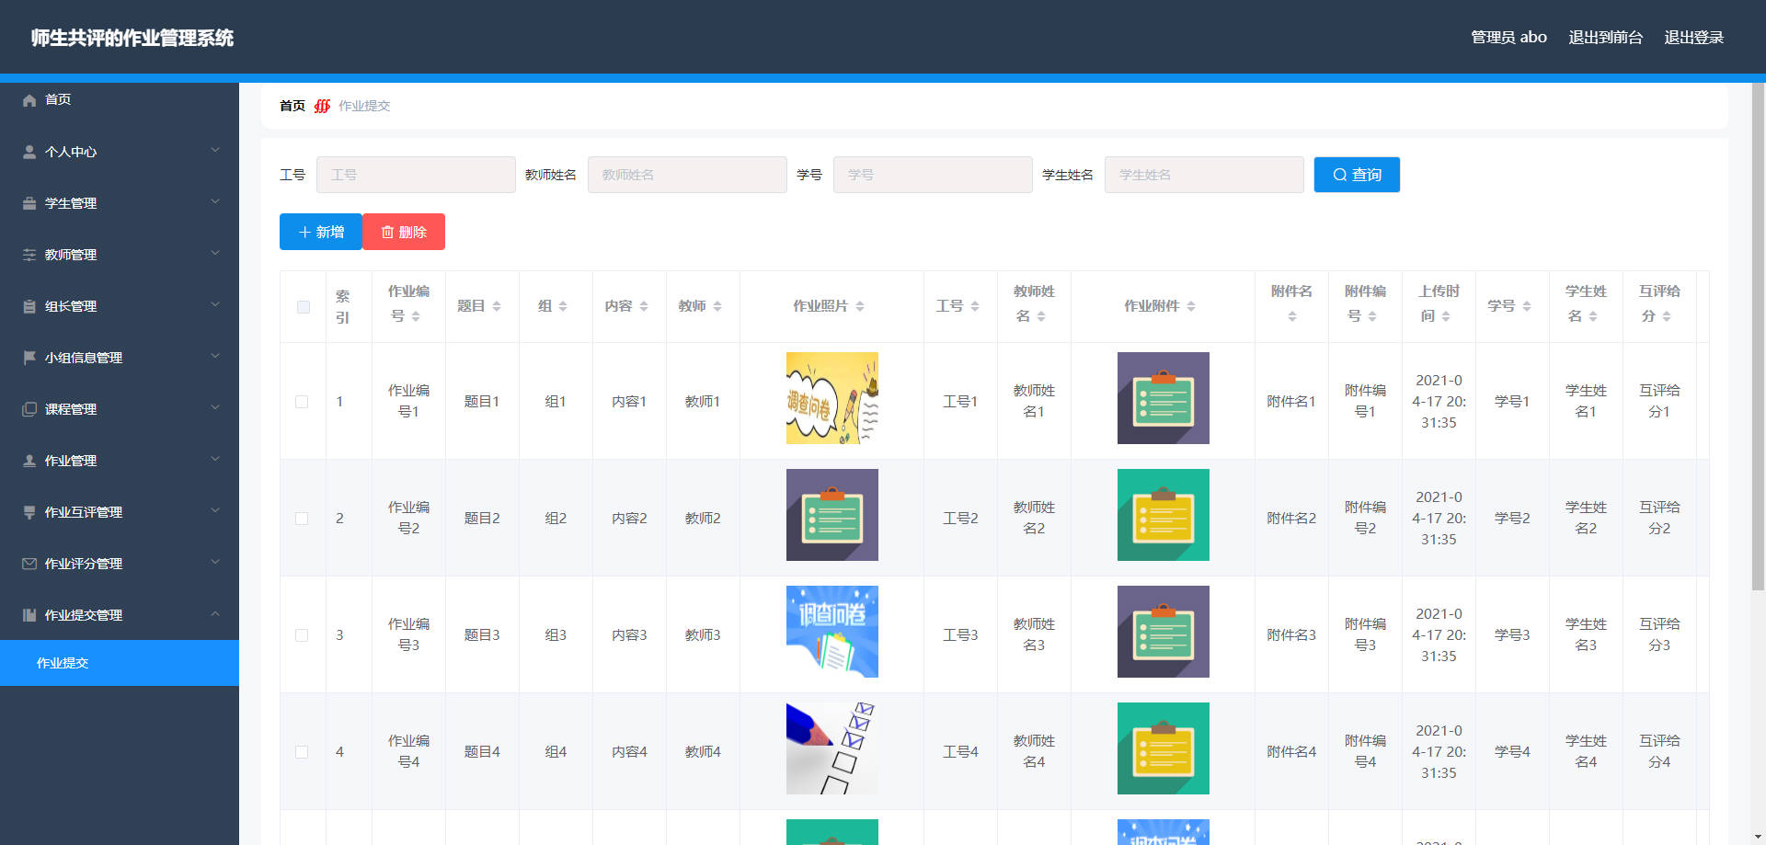Open row 3 blue 调查问卷 photo thumbnail
Screen dimensions: 1766x845
(832, 632)
